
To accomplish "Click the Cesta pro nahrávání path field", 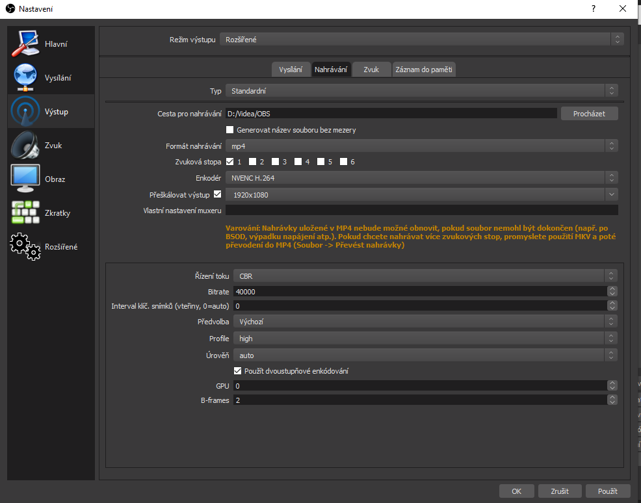I will click(x=391, y=114).
